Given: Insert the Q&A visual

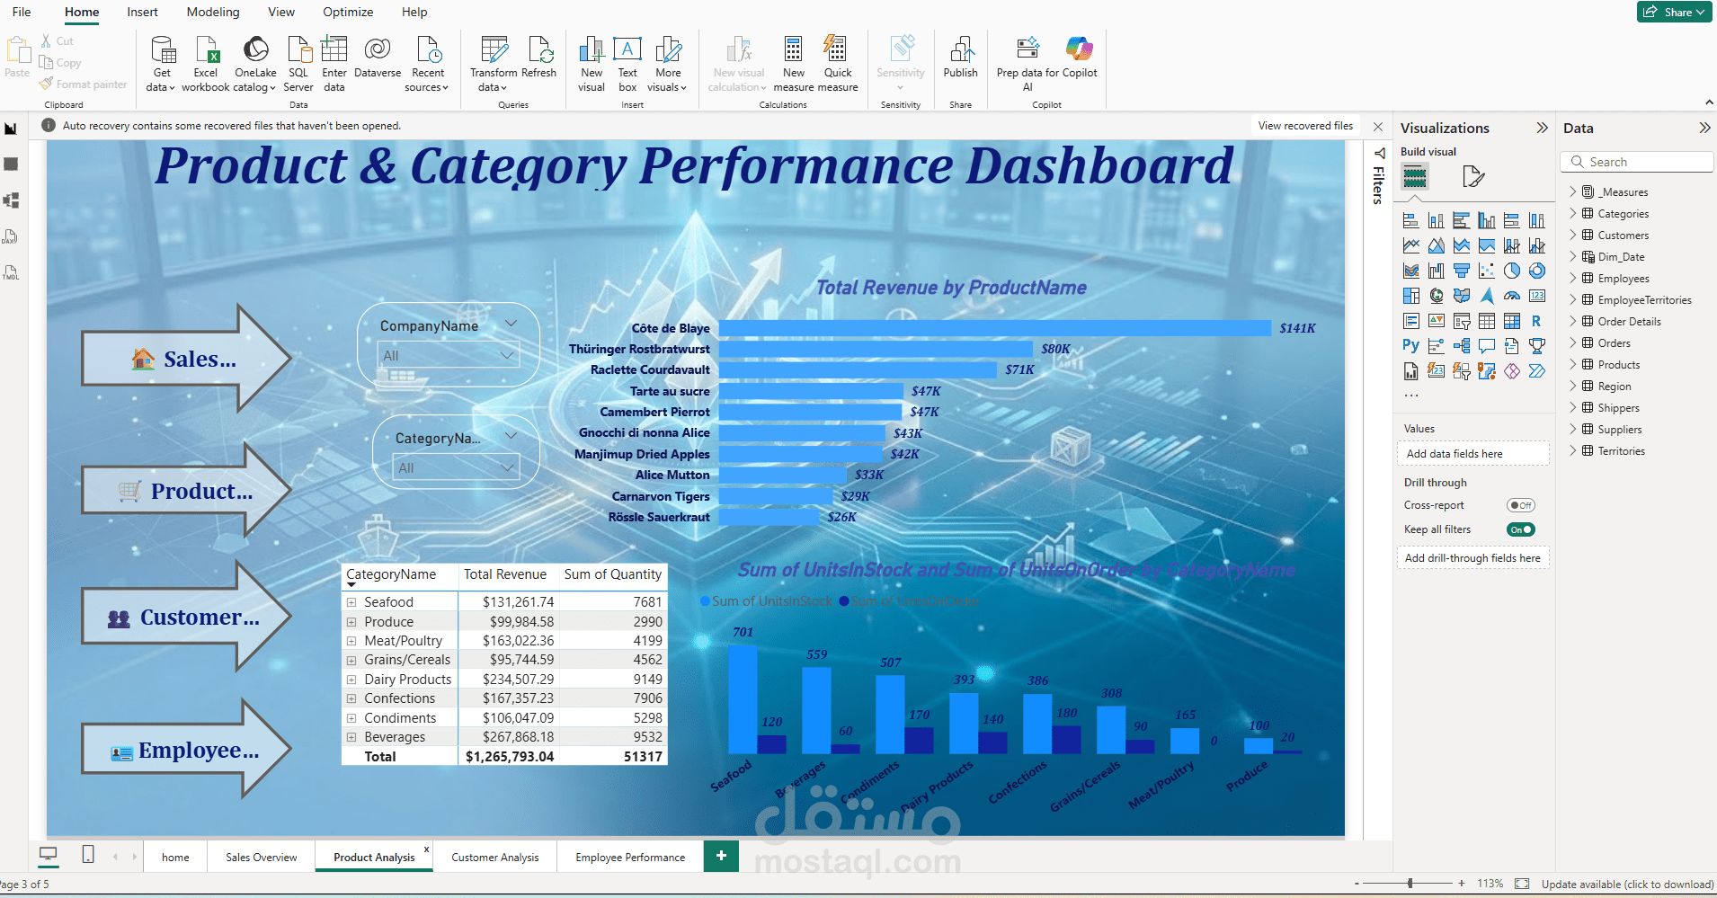Looking at the screenshot, I should [1487, 345].
